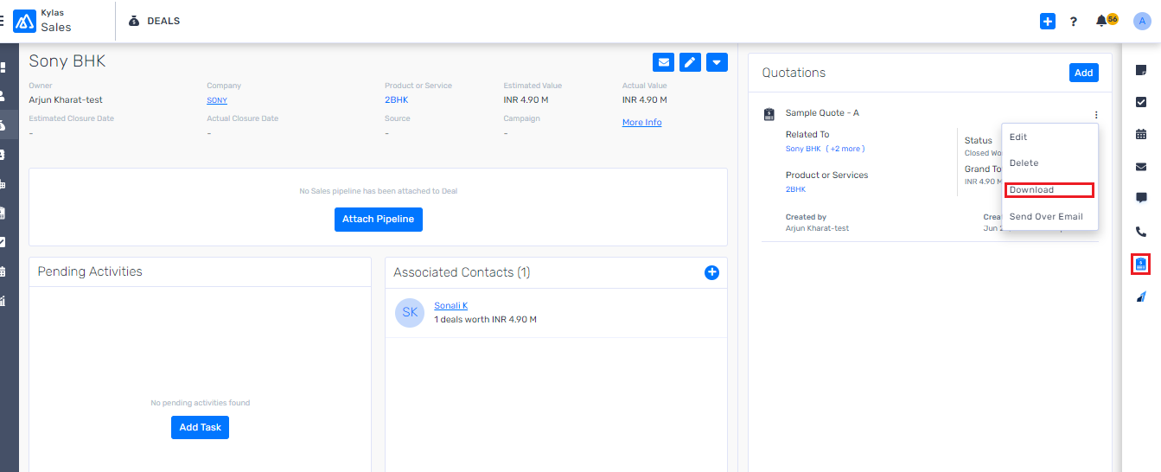The width and height of the screenshot is (1161, 472).
Task: Click the DEALS header label
Action: (x=163, y=21)
